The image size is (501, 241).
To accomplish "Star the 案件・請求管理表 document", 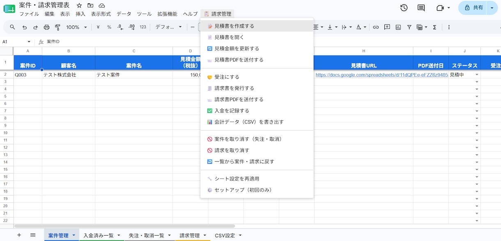I will pyautogui.click(x=79, y=5).
